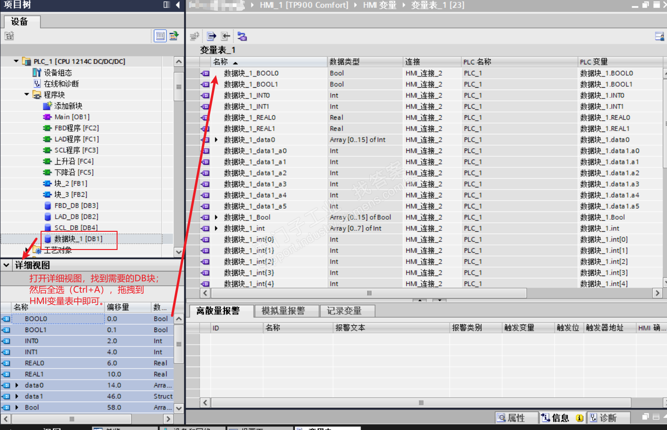Click the left arrow of the alarm table horizontal scrollbar
This screenshot has width=667, height=430.
205,402
